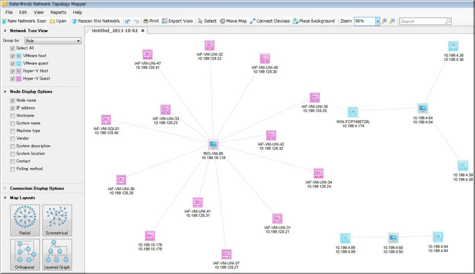Click the redo arrow icon
The height and width of the screenshot is (274, 475).
point(136,21)
